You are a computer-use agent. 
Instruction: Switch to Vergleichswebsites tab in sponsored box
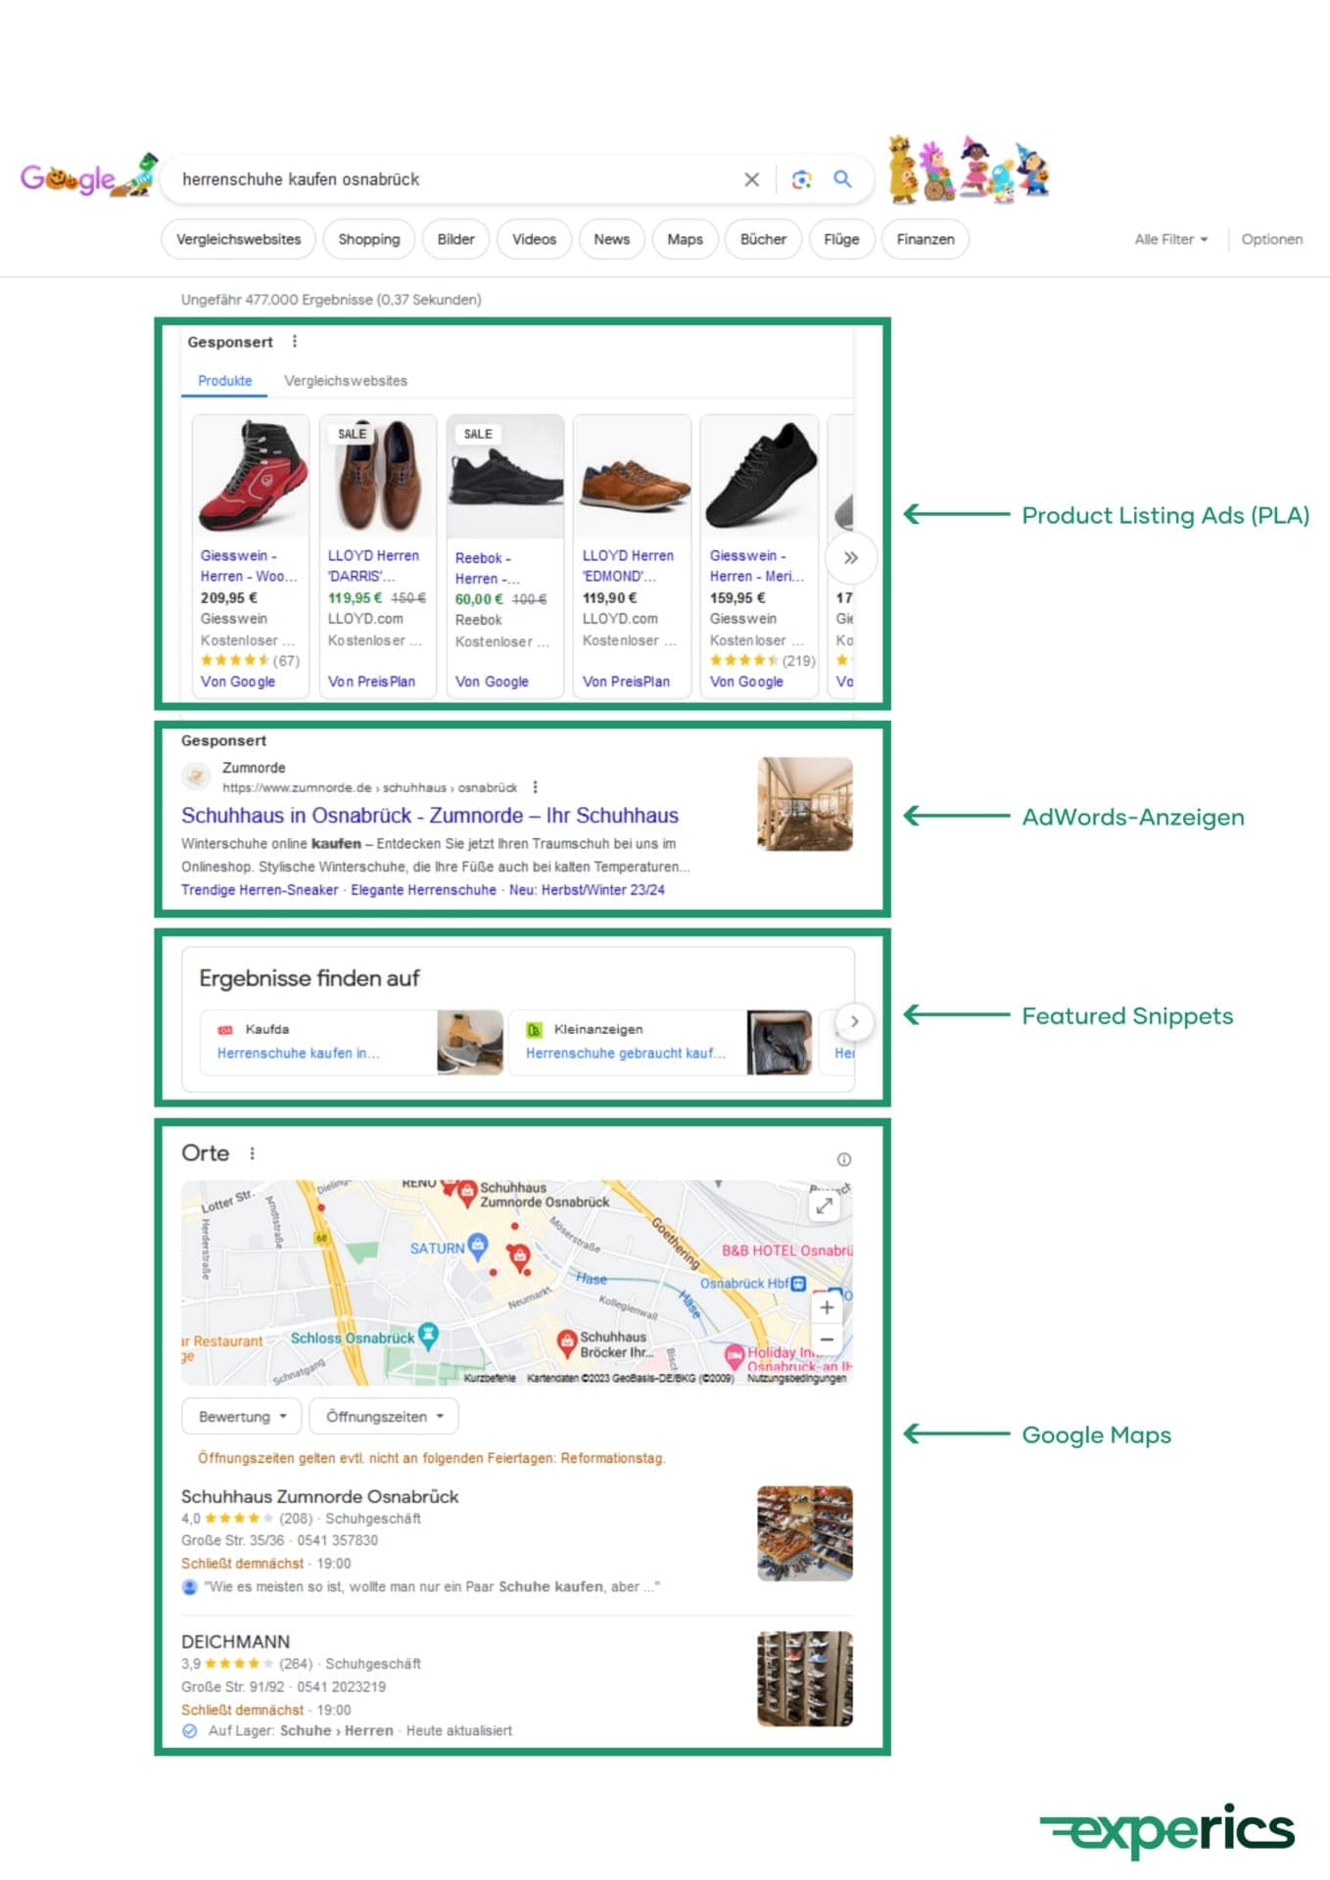tap(346, 381)
